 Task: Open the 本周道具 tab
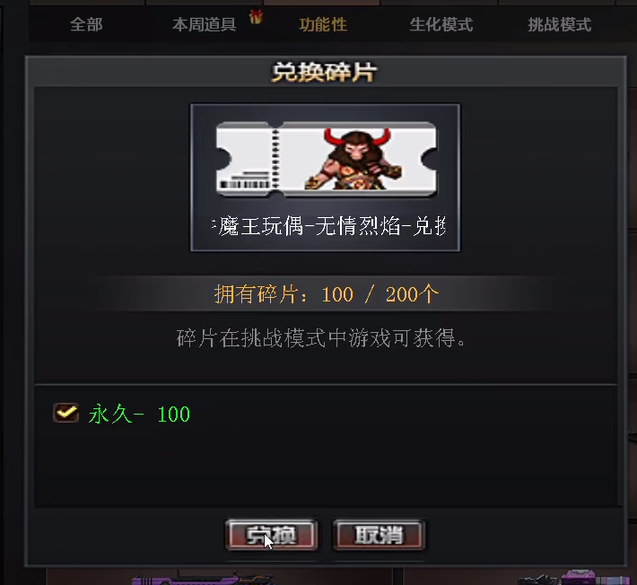coord(205,24)
